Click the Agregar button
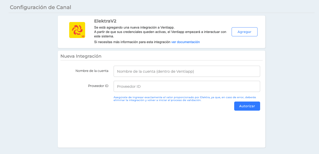 [244, 32]
